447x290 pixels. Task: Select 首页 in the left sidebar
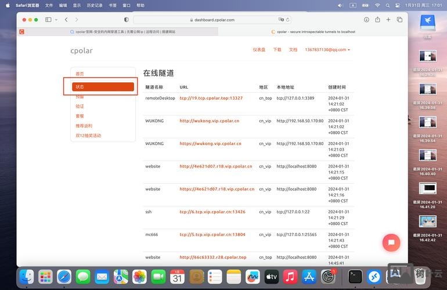[80, 74]
